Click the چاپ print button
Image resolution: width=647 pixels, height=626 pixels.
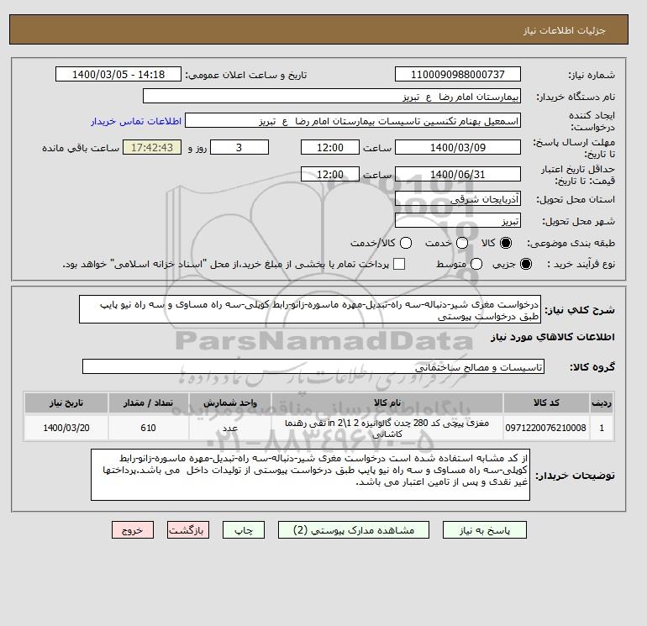click(244, 530)
